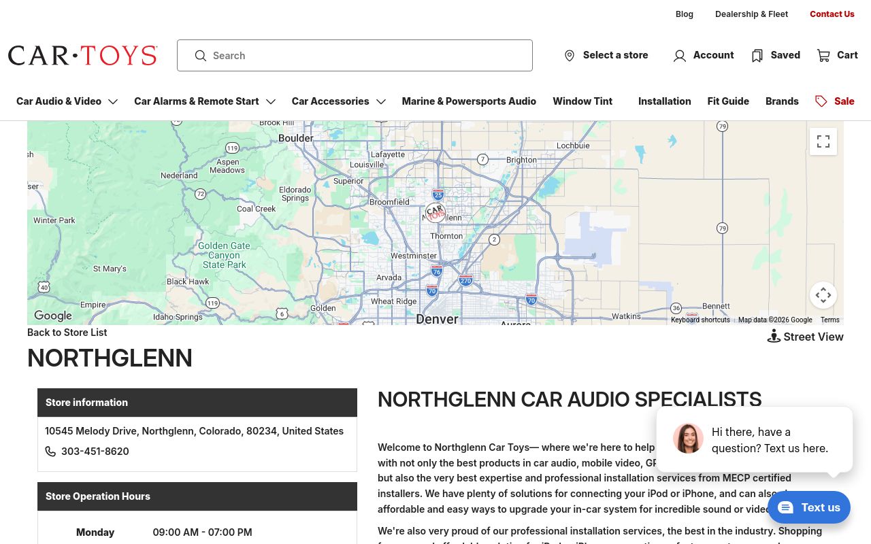Click the chat greeting bubble

coord(755,439)
